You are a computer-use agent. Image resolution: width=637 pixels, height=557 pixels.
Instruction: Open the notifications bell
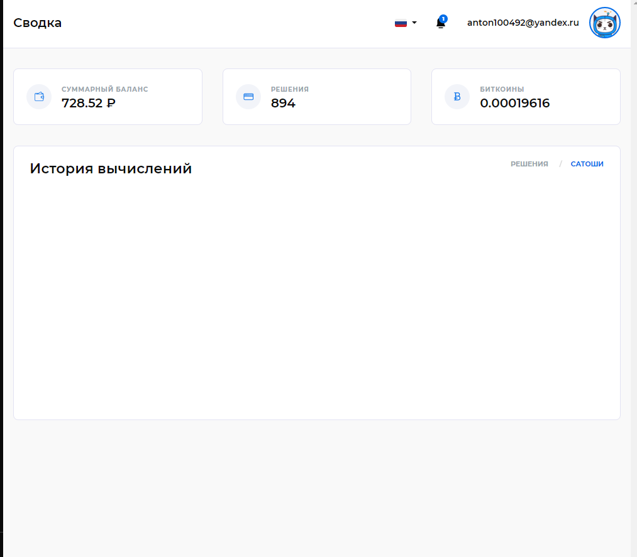(440, 23)
